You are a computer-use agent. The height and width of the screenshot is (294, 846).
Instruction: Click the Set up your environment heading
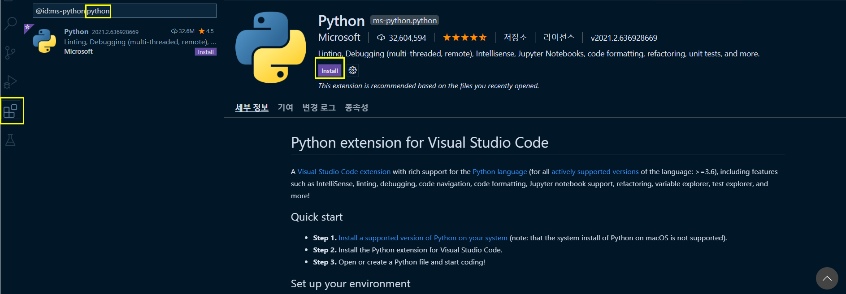351,284
